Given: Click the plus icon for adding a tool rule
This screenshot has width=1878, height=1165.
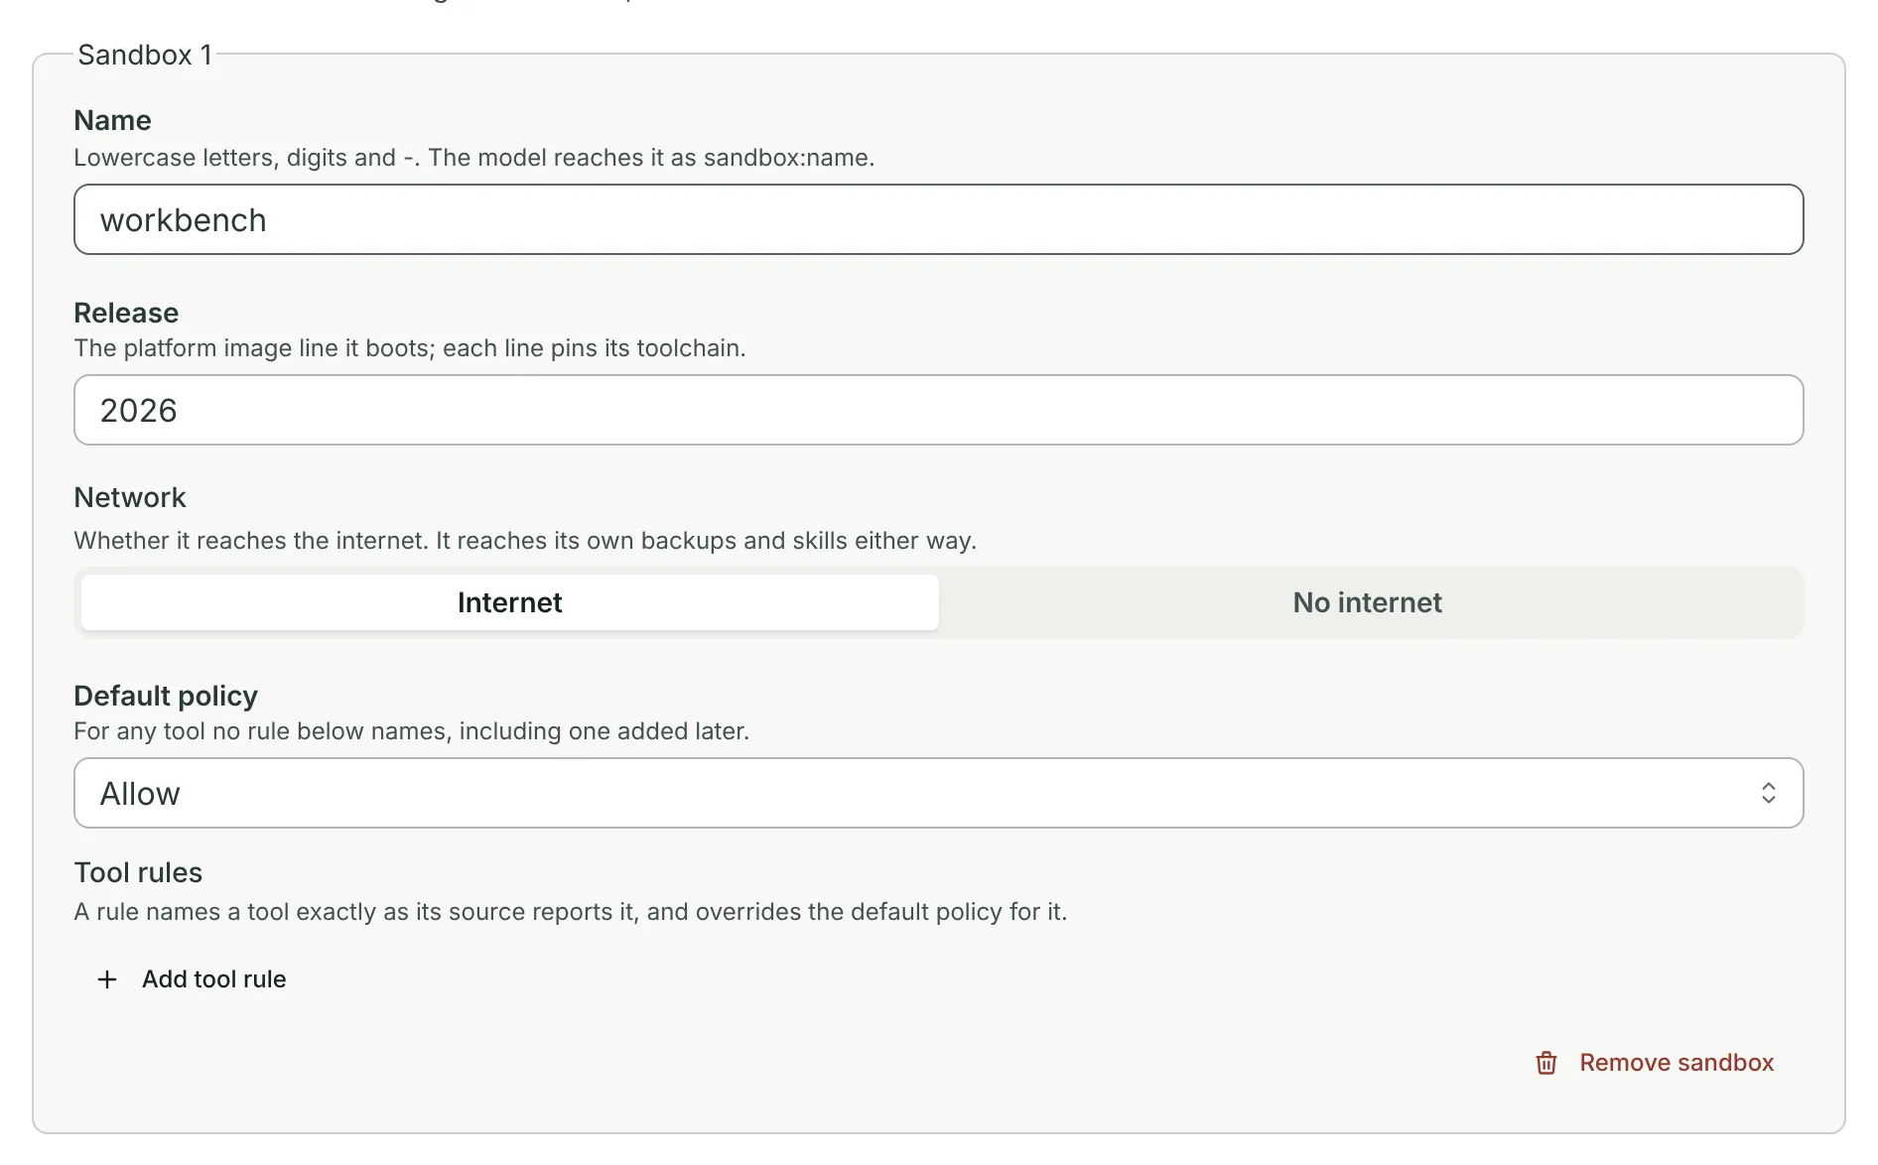Looking at the screenshot, I should pos(107,979).
